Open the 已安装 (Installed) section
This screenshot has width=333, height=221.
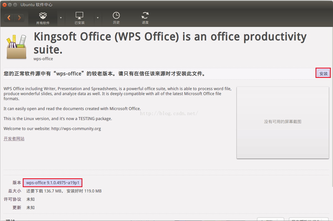pyautogui.click(x=80, y=18)
